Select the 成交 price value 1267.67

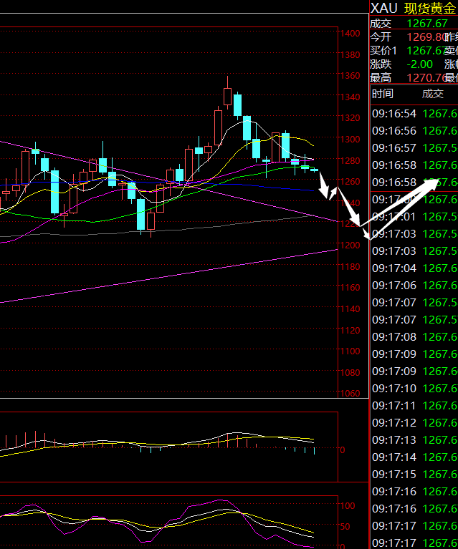[427, 24]
